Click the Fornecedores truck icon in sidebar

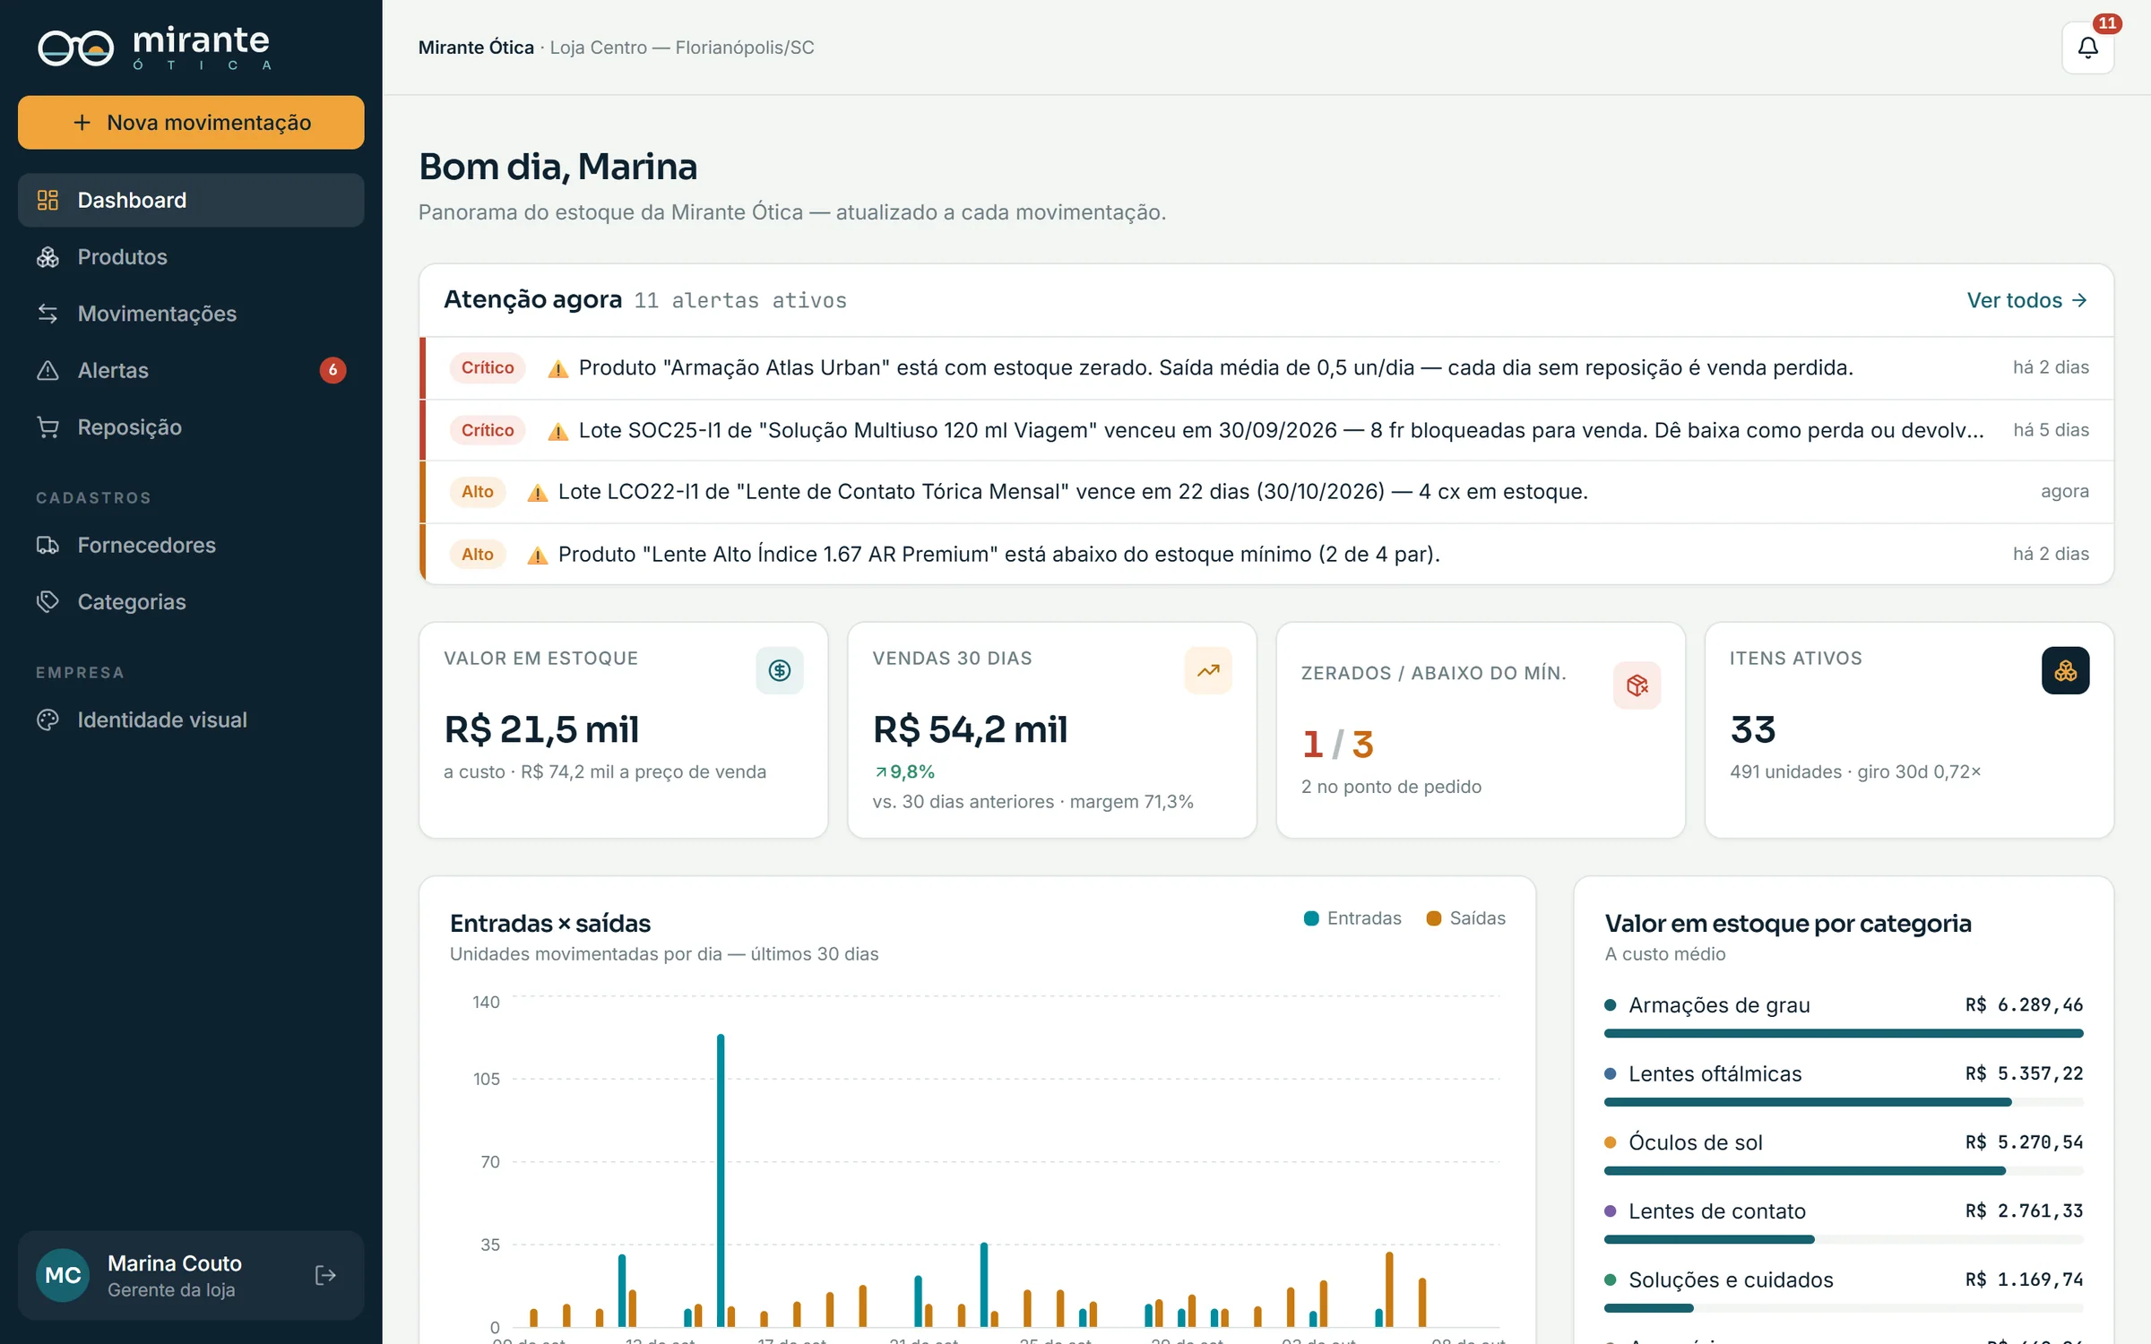(x=48, y=545)
